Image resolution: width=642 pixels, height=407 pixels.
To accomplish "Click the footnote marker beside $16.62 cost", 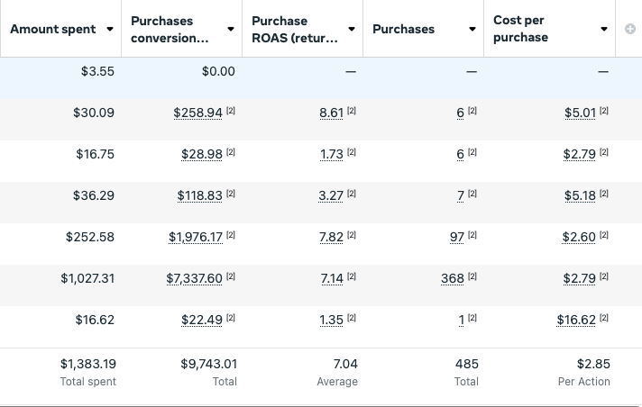I will 604,319.
